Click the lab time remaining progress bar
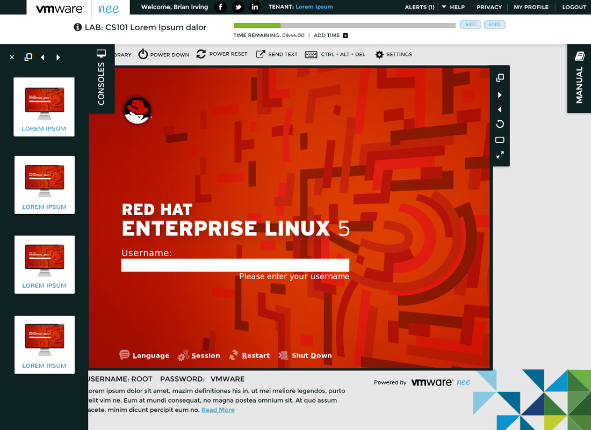This screenshot has width=591, height=430. tap(344, 26)
